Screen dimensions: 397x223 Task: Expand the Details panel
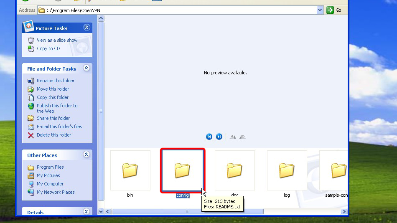tap(87, 212)
